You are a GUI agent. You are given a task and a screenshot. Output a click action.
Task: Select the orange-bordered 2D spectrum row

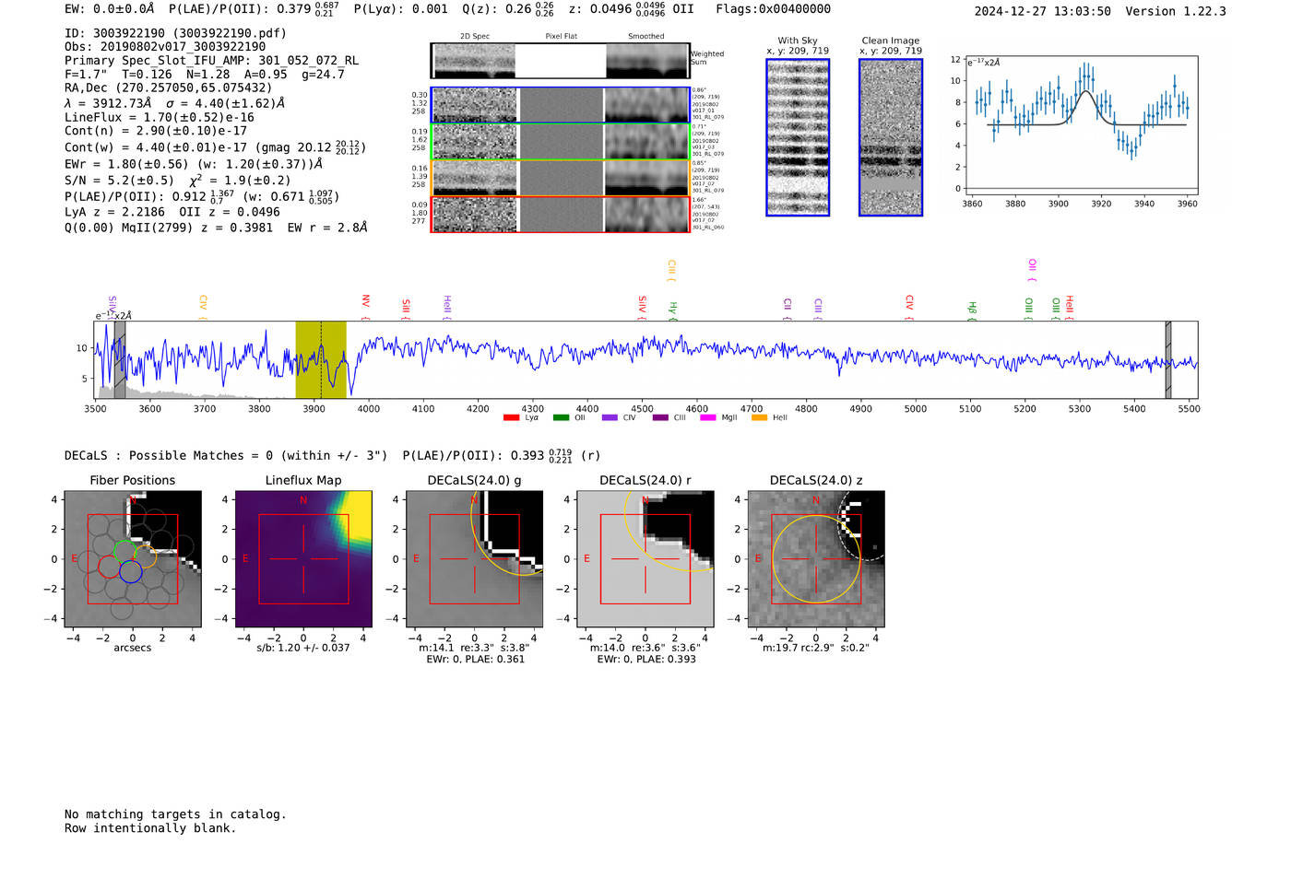pos(560,178)
